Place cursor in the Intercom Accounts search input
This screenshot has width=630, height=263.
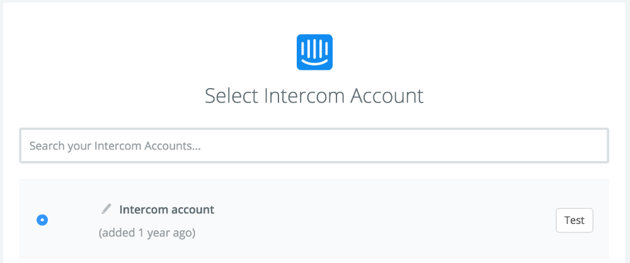(x=314, y=146)
